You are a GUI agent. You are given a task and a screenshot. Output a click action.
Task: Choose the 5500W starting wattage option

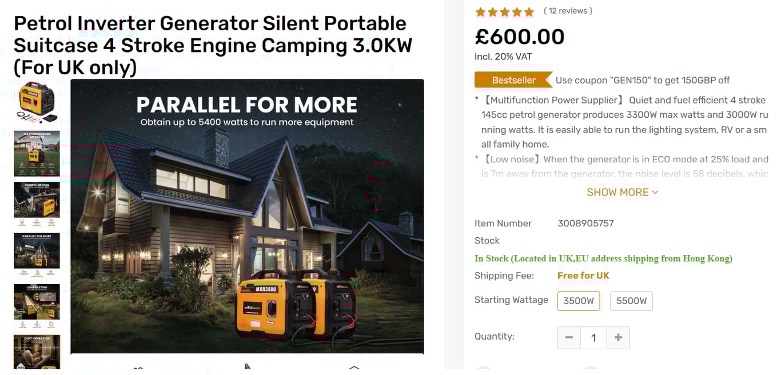click(631, 301)
